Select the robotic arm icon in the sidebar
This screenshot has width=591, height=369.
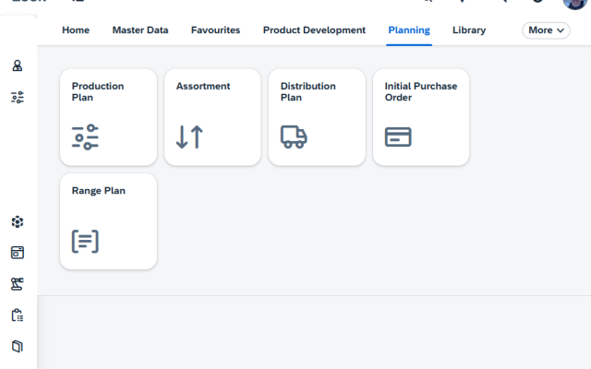pyautogui.click(x=18, y=283)
